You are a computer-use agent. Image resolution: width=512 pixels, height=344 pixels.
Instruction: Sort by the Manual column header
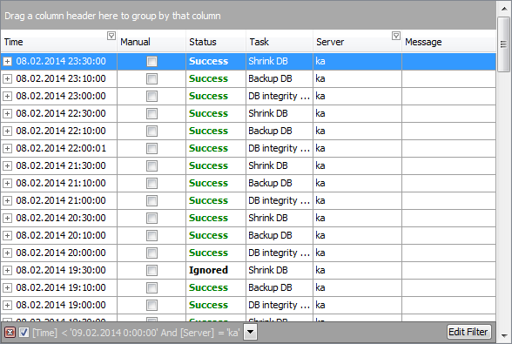point(152,42)
